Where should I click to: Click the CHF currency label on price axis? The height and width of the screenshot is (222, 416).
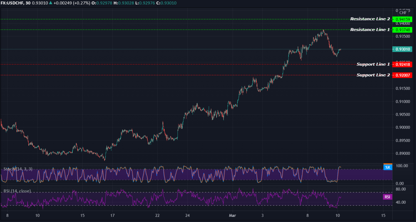pyautogui.click(x=403, y=12)
